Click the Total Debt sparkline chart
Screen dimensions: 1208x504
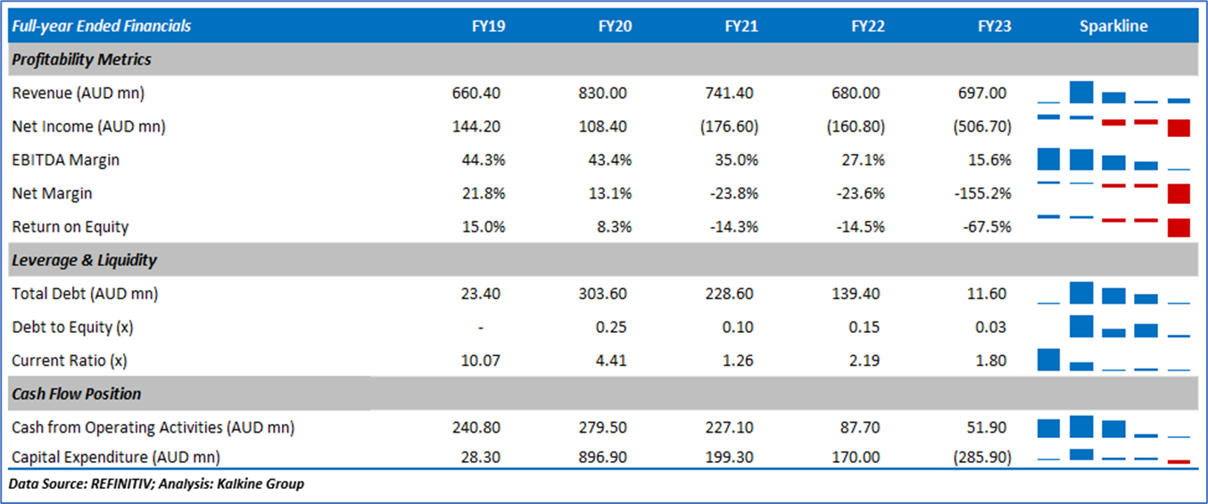(1113, 293)
